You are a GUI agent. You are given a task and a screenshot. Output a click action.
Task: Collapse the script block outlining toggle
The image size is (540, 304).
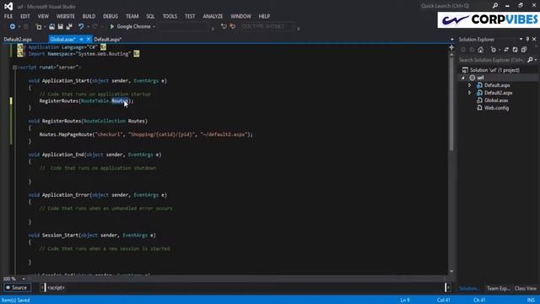click(x=14, y=68)
